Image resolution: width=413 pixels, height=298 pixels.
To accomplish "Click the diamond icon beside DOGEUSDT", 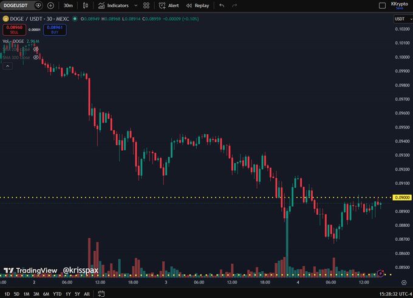I will tap(38, 5).
